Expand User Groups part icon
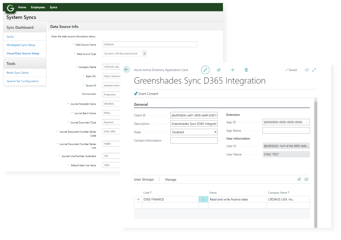Viewport: 341px width, 240px height. point(306,179)
